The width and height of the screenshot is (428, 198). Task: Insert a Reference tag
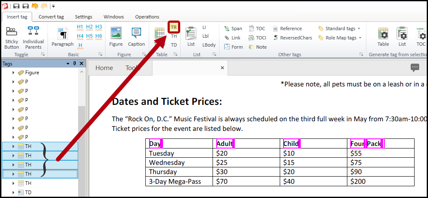coord(287,29)
